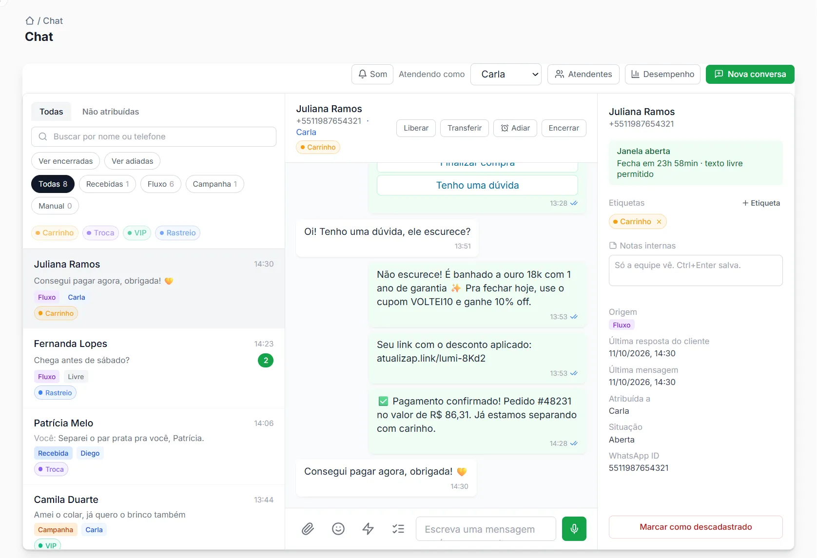Click Encerrar conversation button
The image size is (817, 558).
click(x=564, y=128)
